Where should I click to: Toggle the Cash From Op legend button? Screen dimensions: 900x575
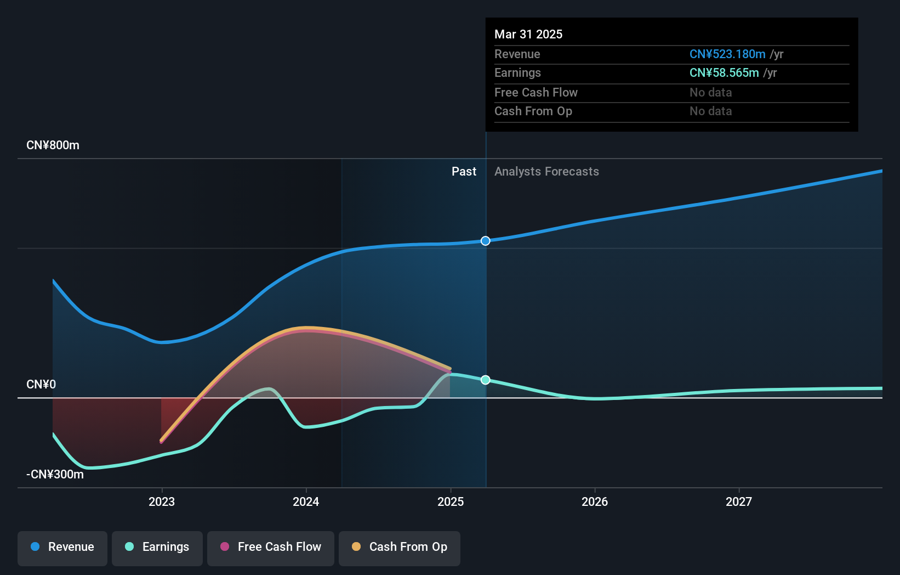pos(400,548)
